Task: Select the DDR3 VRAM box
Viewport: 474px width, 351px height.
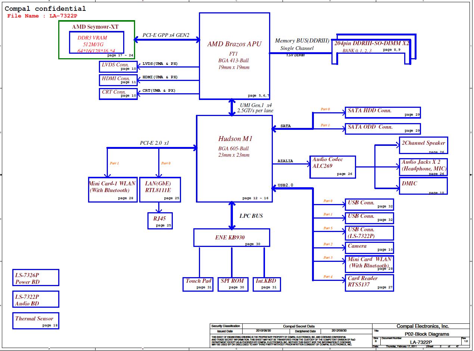Action: (96, 43)
